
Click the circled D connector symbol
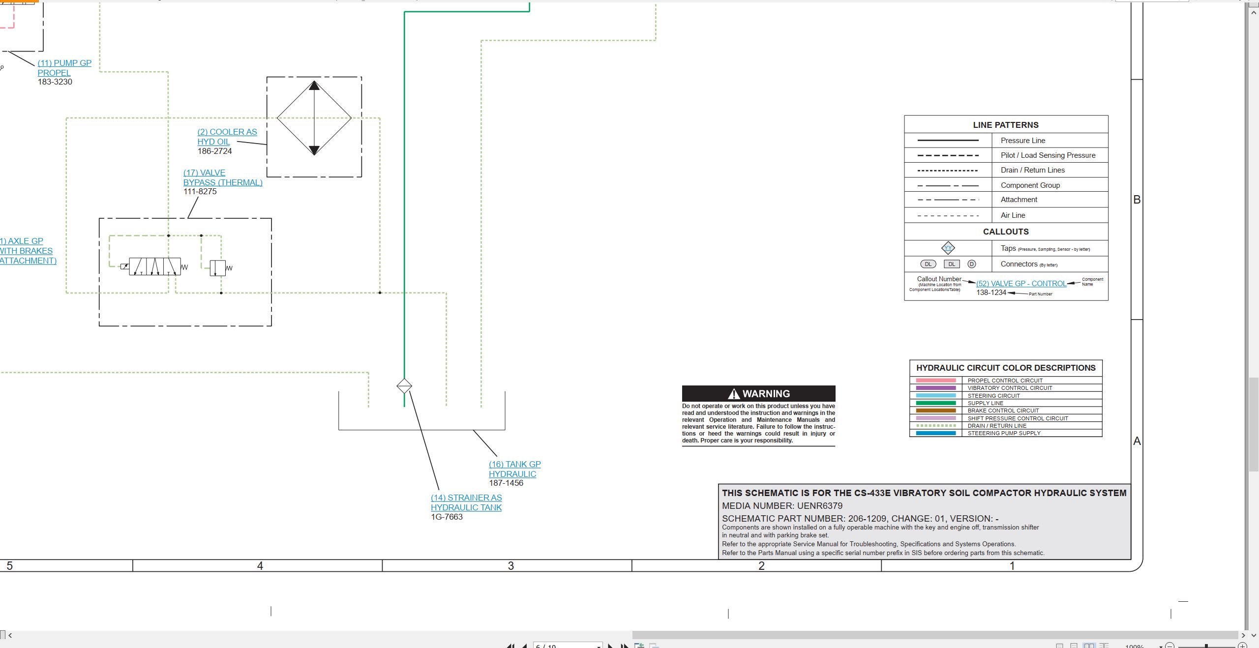coord(972,264)
